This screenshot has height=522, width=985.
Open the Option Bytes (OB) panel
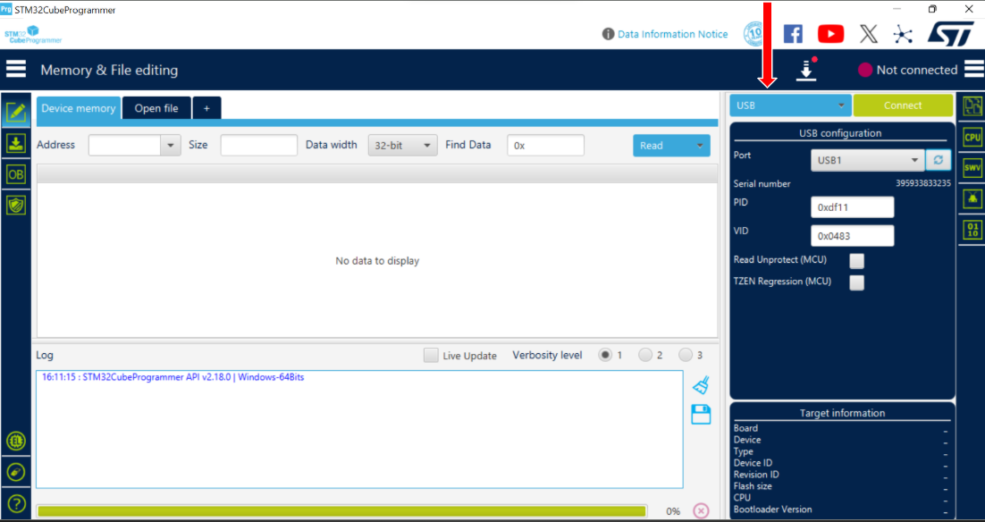click(x=15, y=174)
